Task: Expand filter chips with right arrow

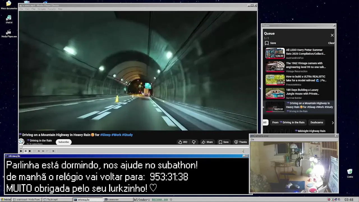Action: (333, 123)
